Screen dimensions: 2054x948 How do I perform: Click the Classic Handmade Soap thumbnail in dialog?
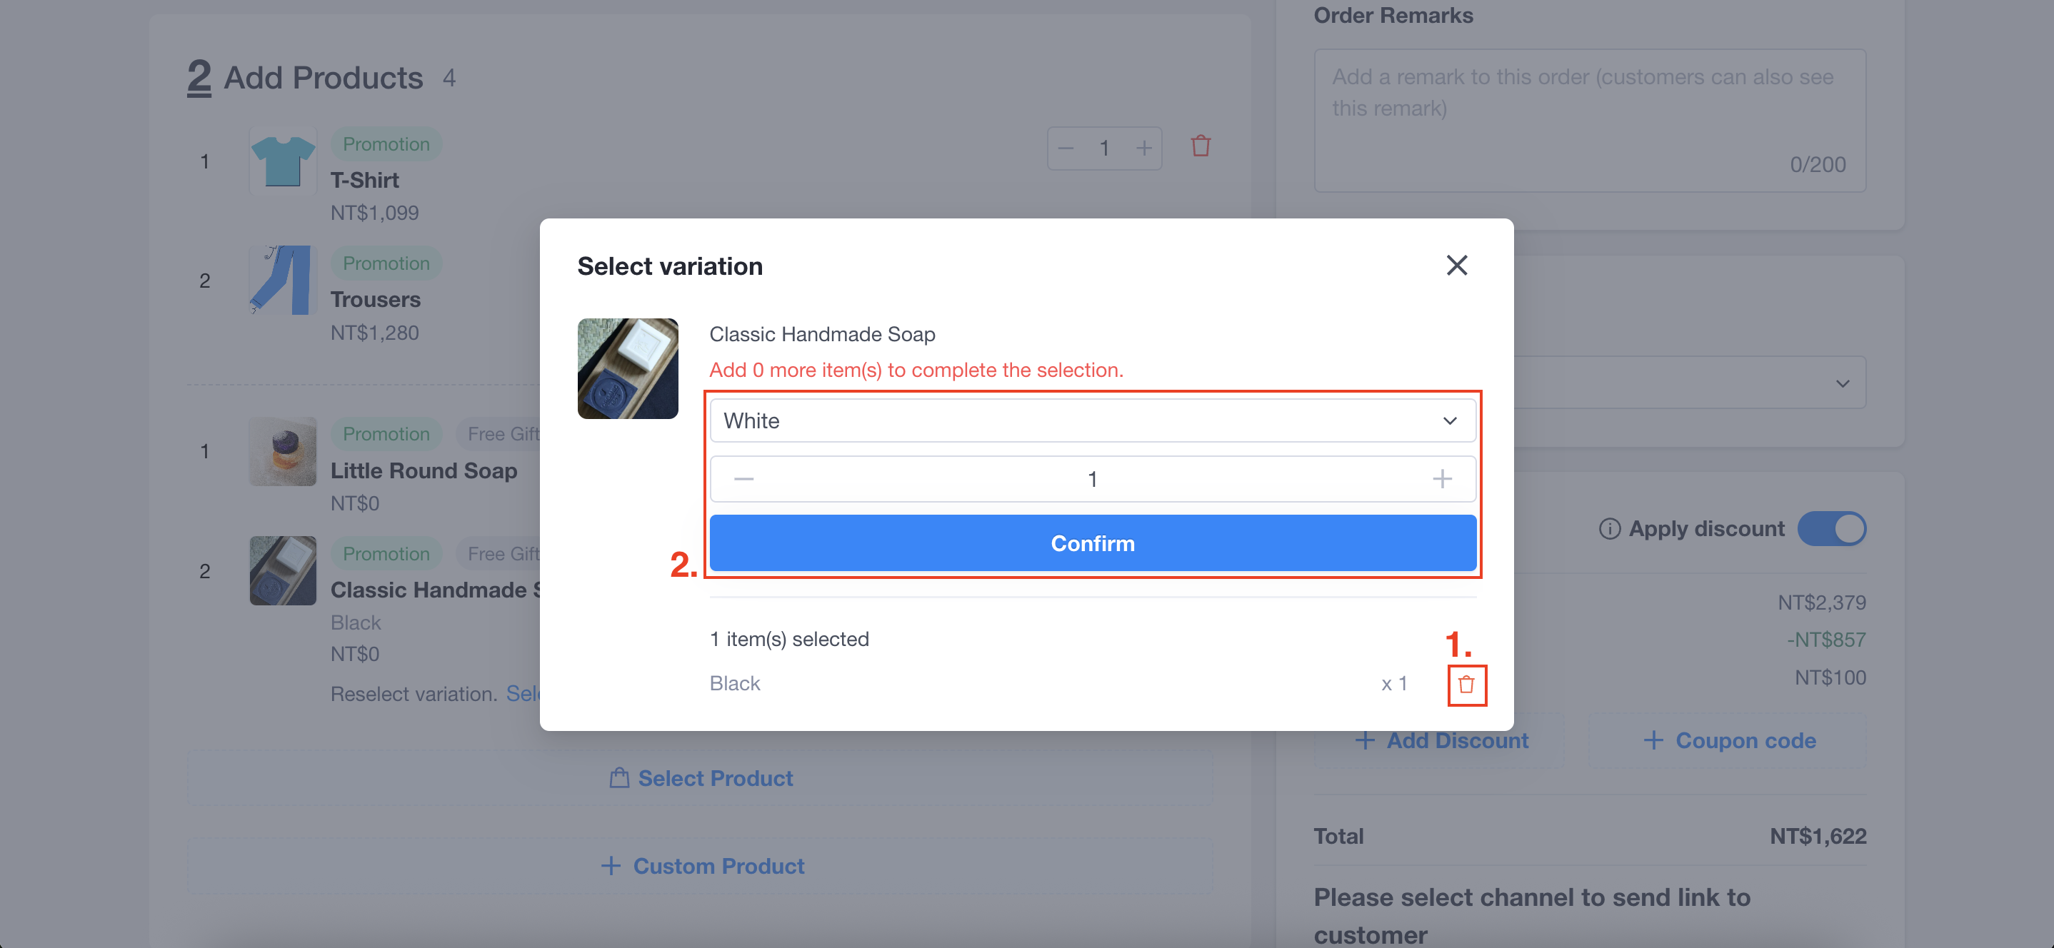[x=628, y=368]
